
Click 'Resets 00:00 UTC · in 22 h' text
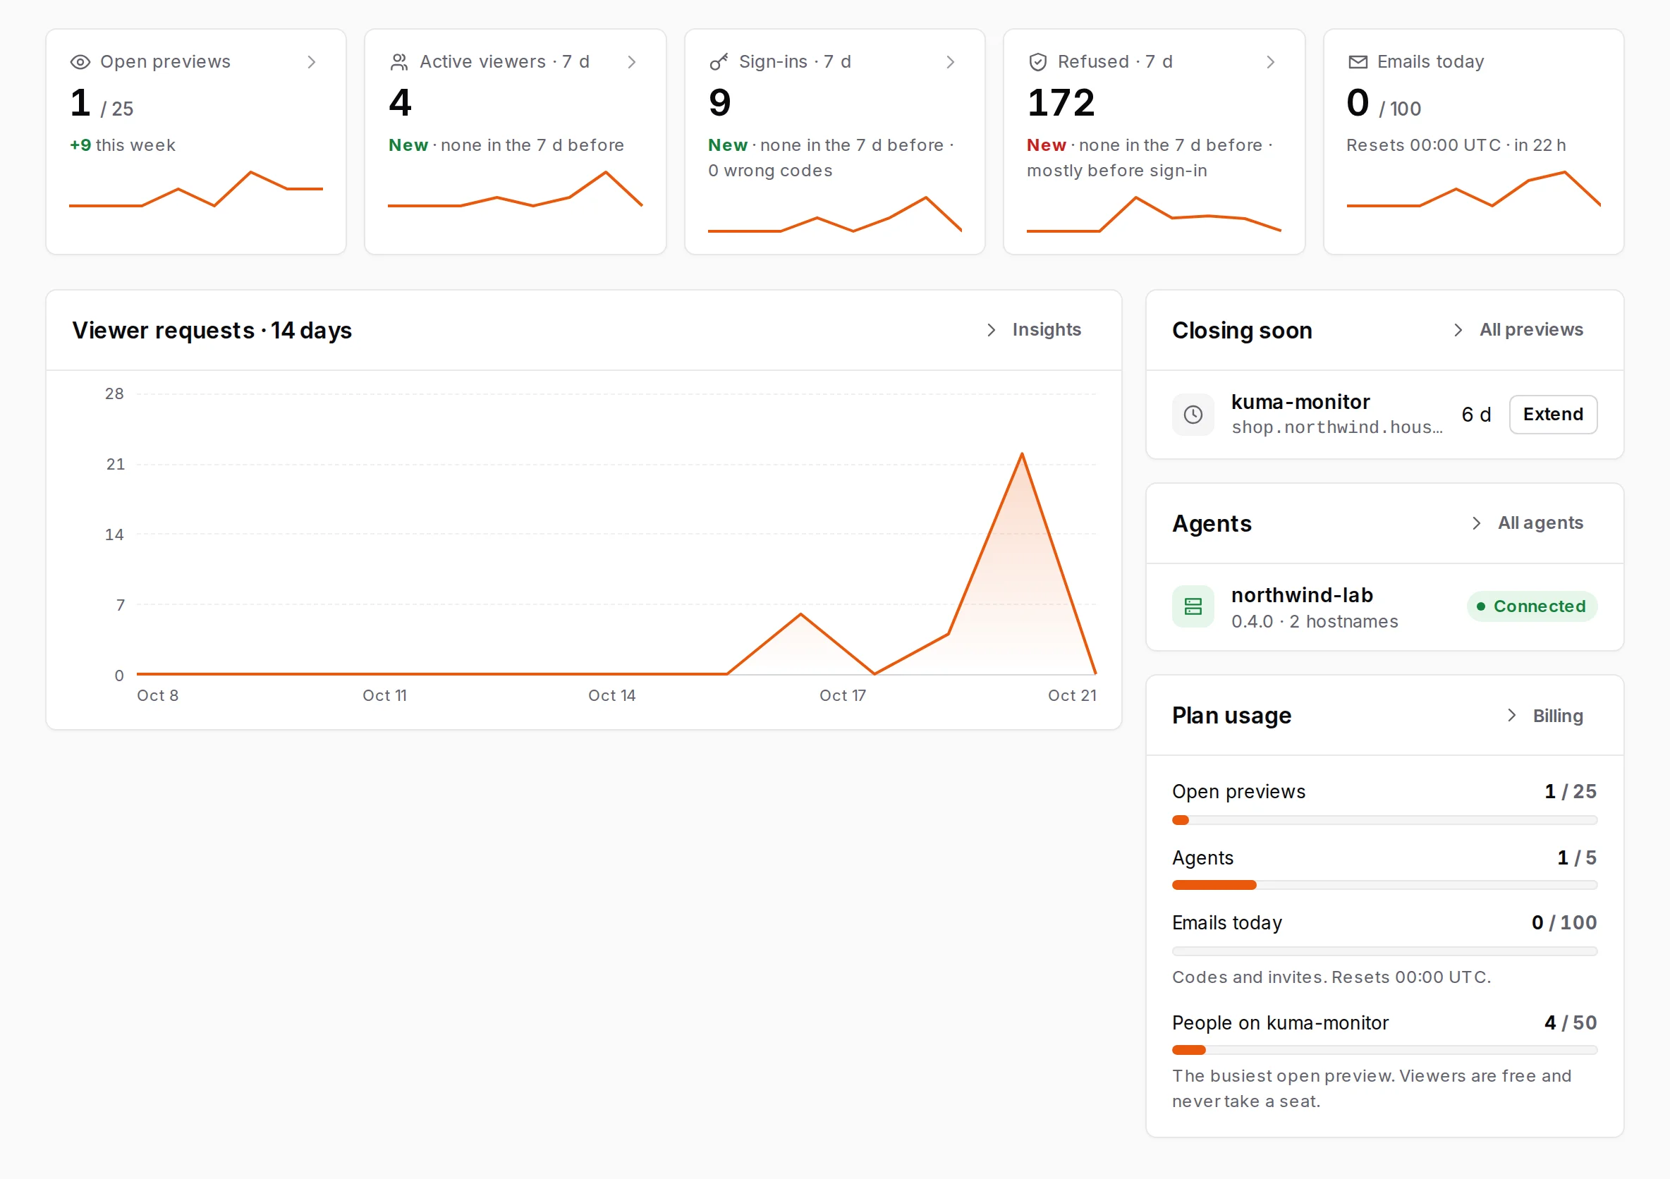[x=1456, y=145]
